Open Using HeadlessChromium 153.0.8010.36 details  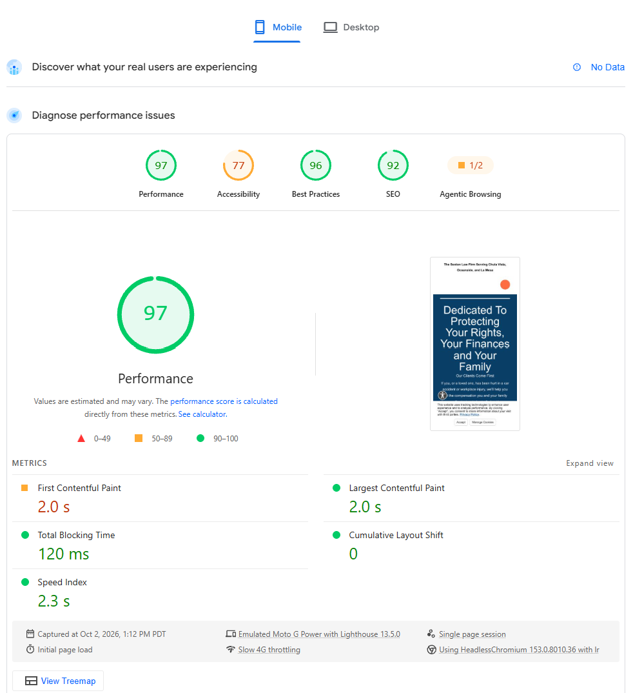[519, 650]
